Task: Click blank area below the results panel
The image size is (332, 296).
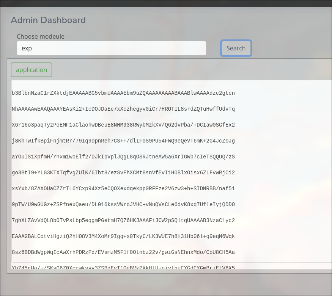Action: 166,284
